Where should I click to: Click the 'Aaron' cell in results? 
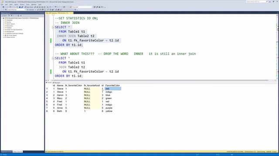(x=60, y=95)
